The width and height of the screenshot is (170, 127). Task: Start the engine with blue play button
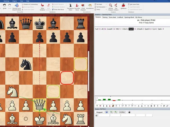point(107,112)
